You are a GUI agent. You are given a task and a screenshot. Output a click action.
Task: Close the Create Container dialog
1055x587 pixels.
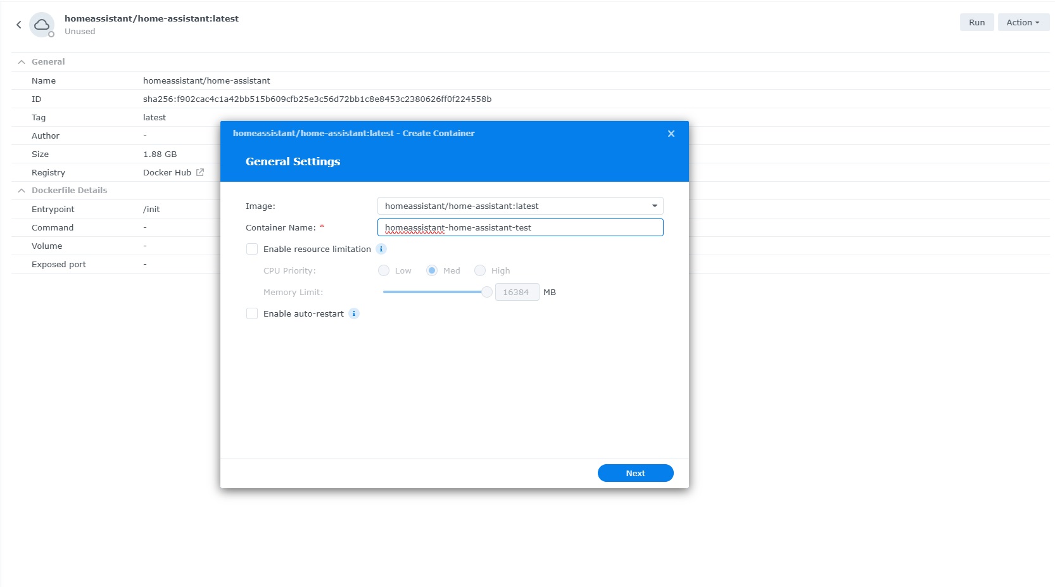(671, 134)
